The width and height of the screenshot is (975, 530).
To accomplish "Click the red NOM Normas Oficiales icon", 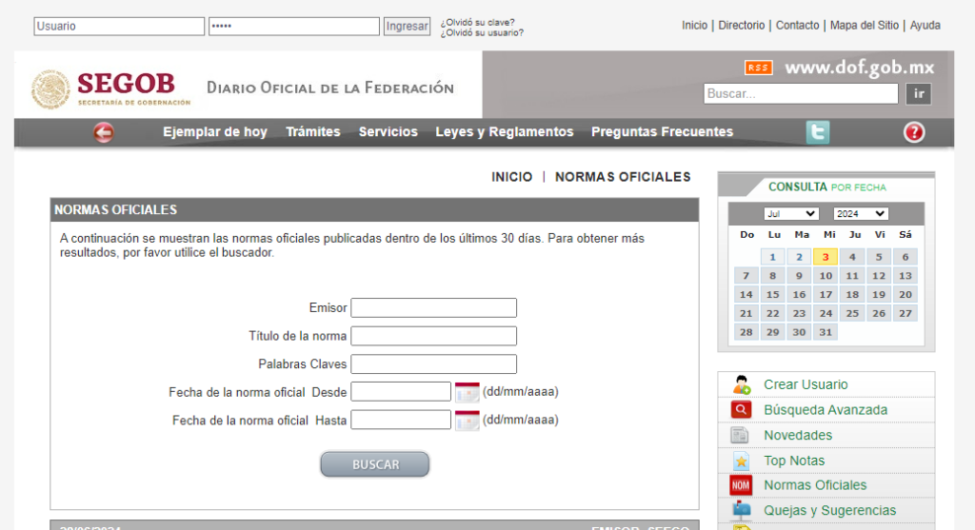I will (740, 485).
